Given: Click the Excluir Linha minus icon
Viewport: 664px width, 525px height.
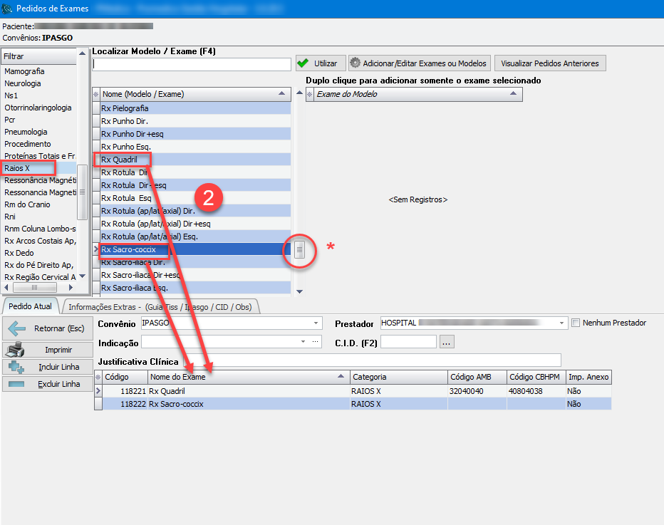Looking at the screenshot, I should click(x=16, y=384).
